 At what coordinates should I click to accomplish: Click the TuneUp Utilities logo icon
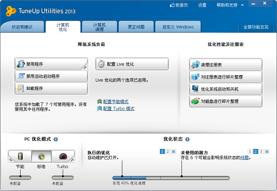point(11,11)
